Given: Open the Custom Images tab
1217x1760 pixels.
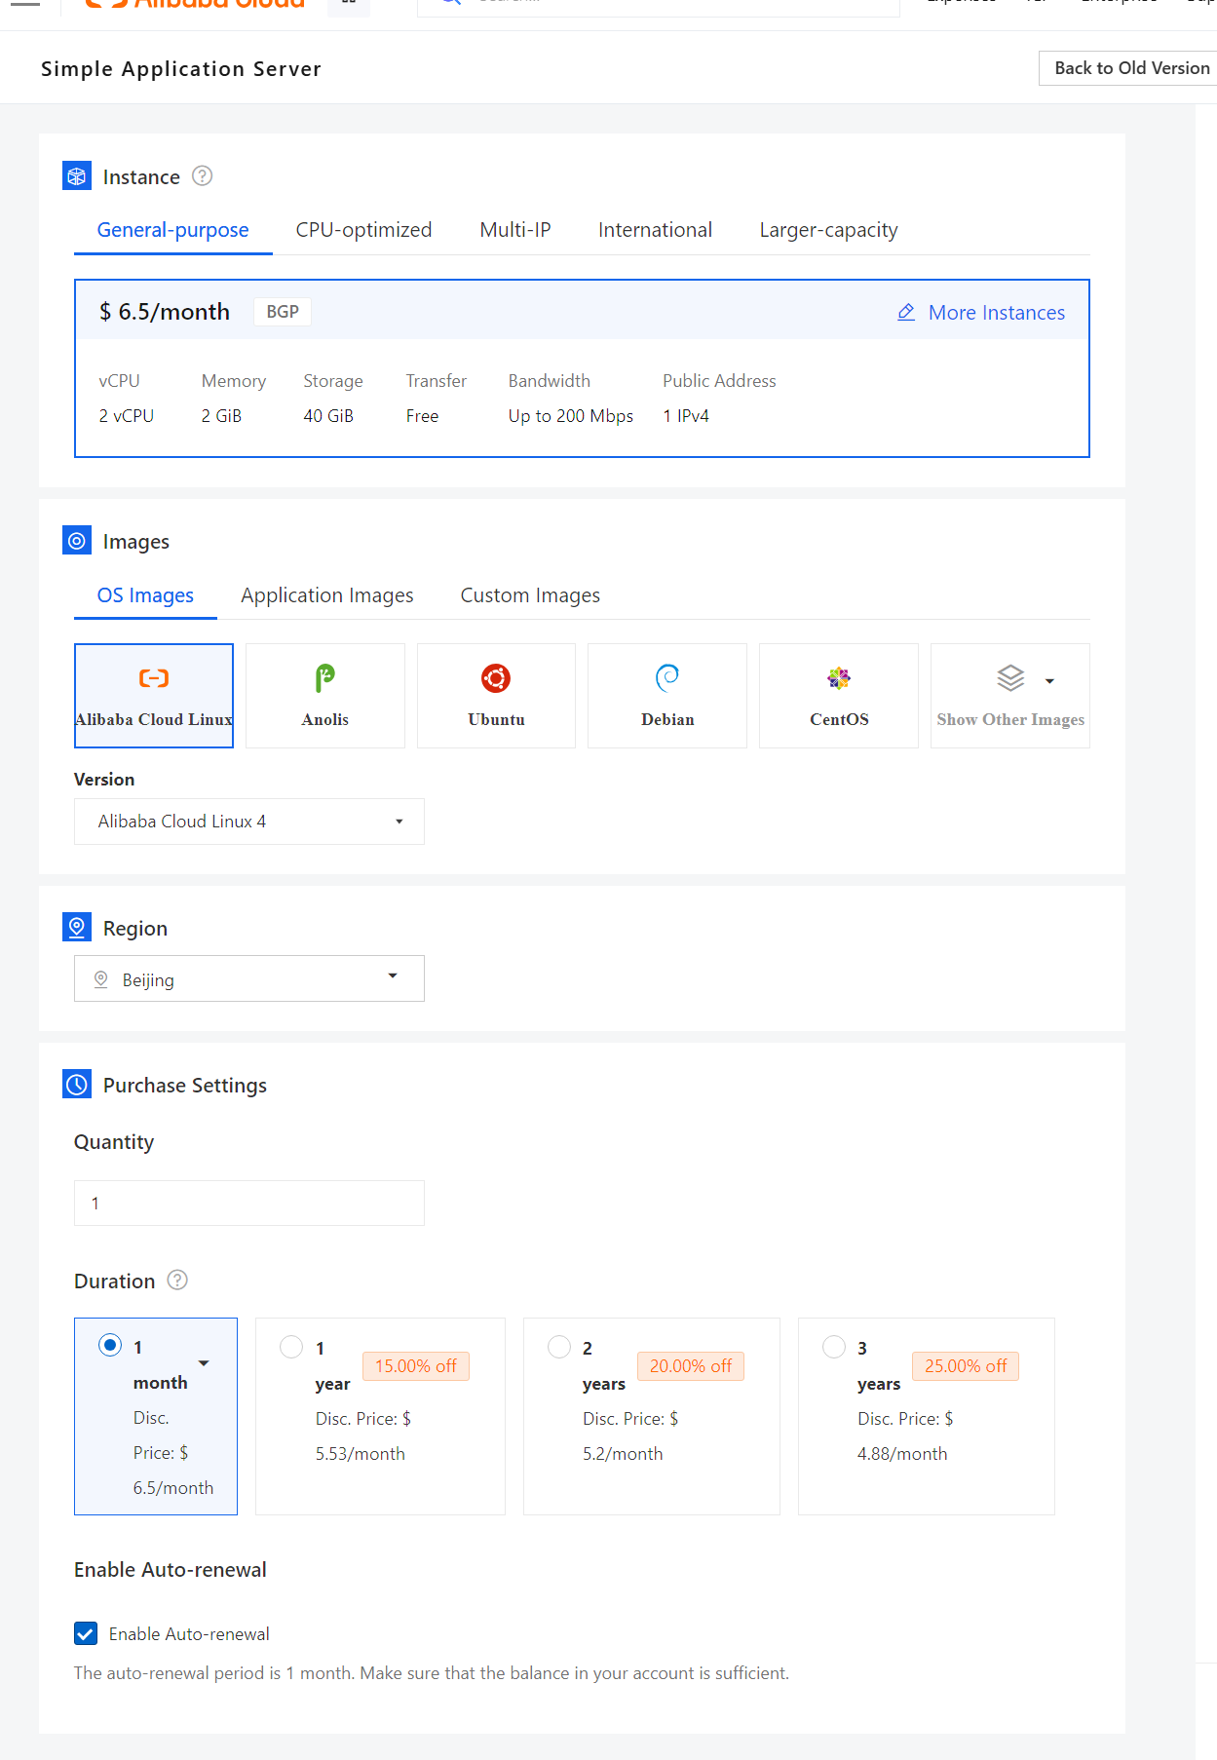Looking at the screenshot, I should 530,595.
